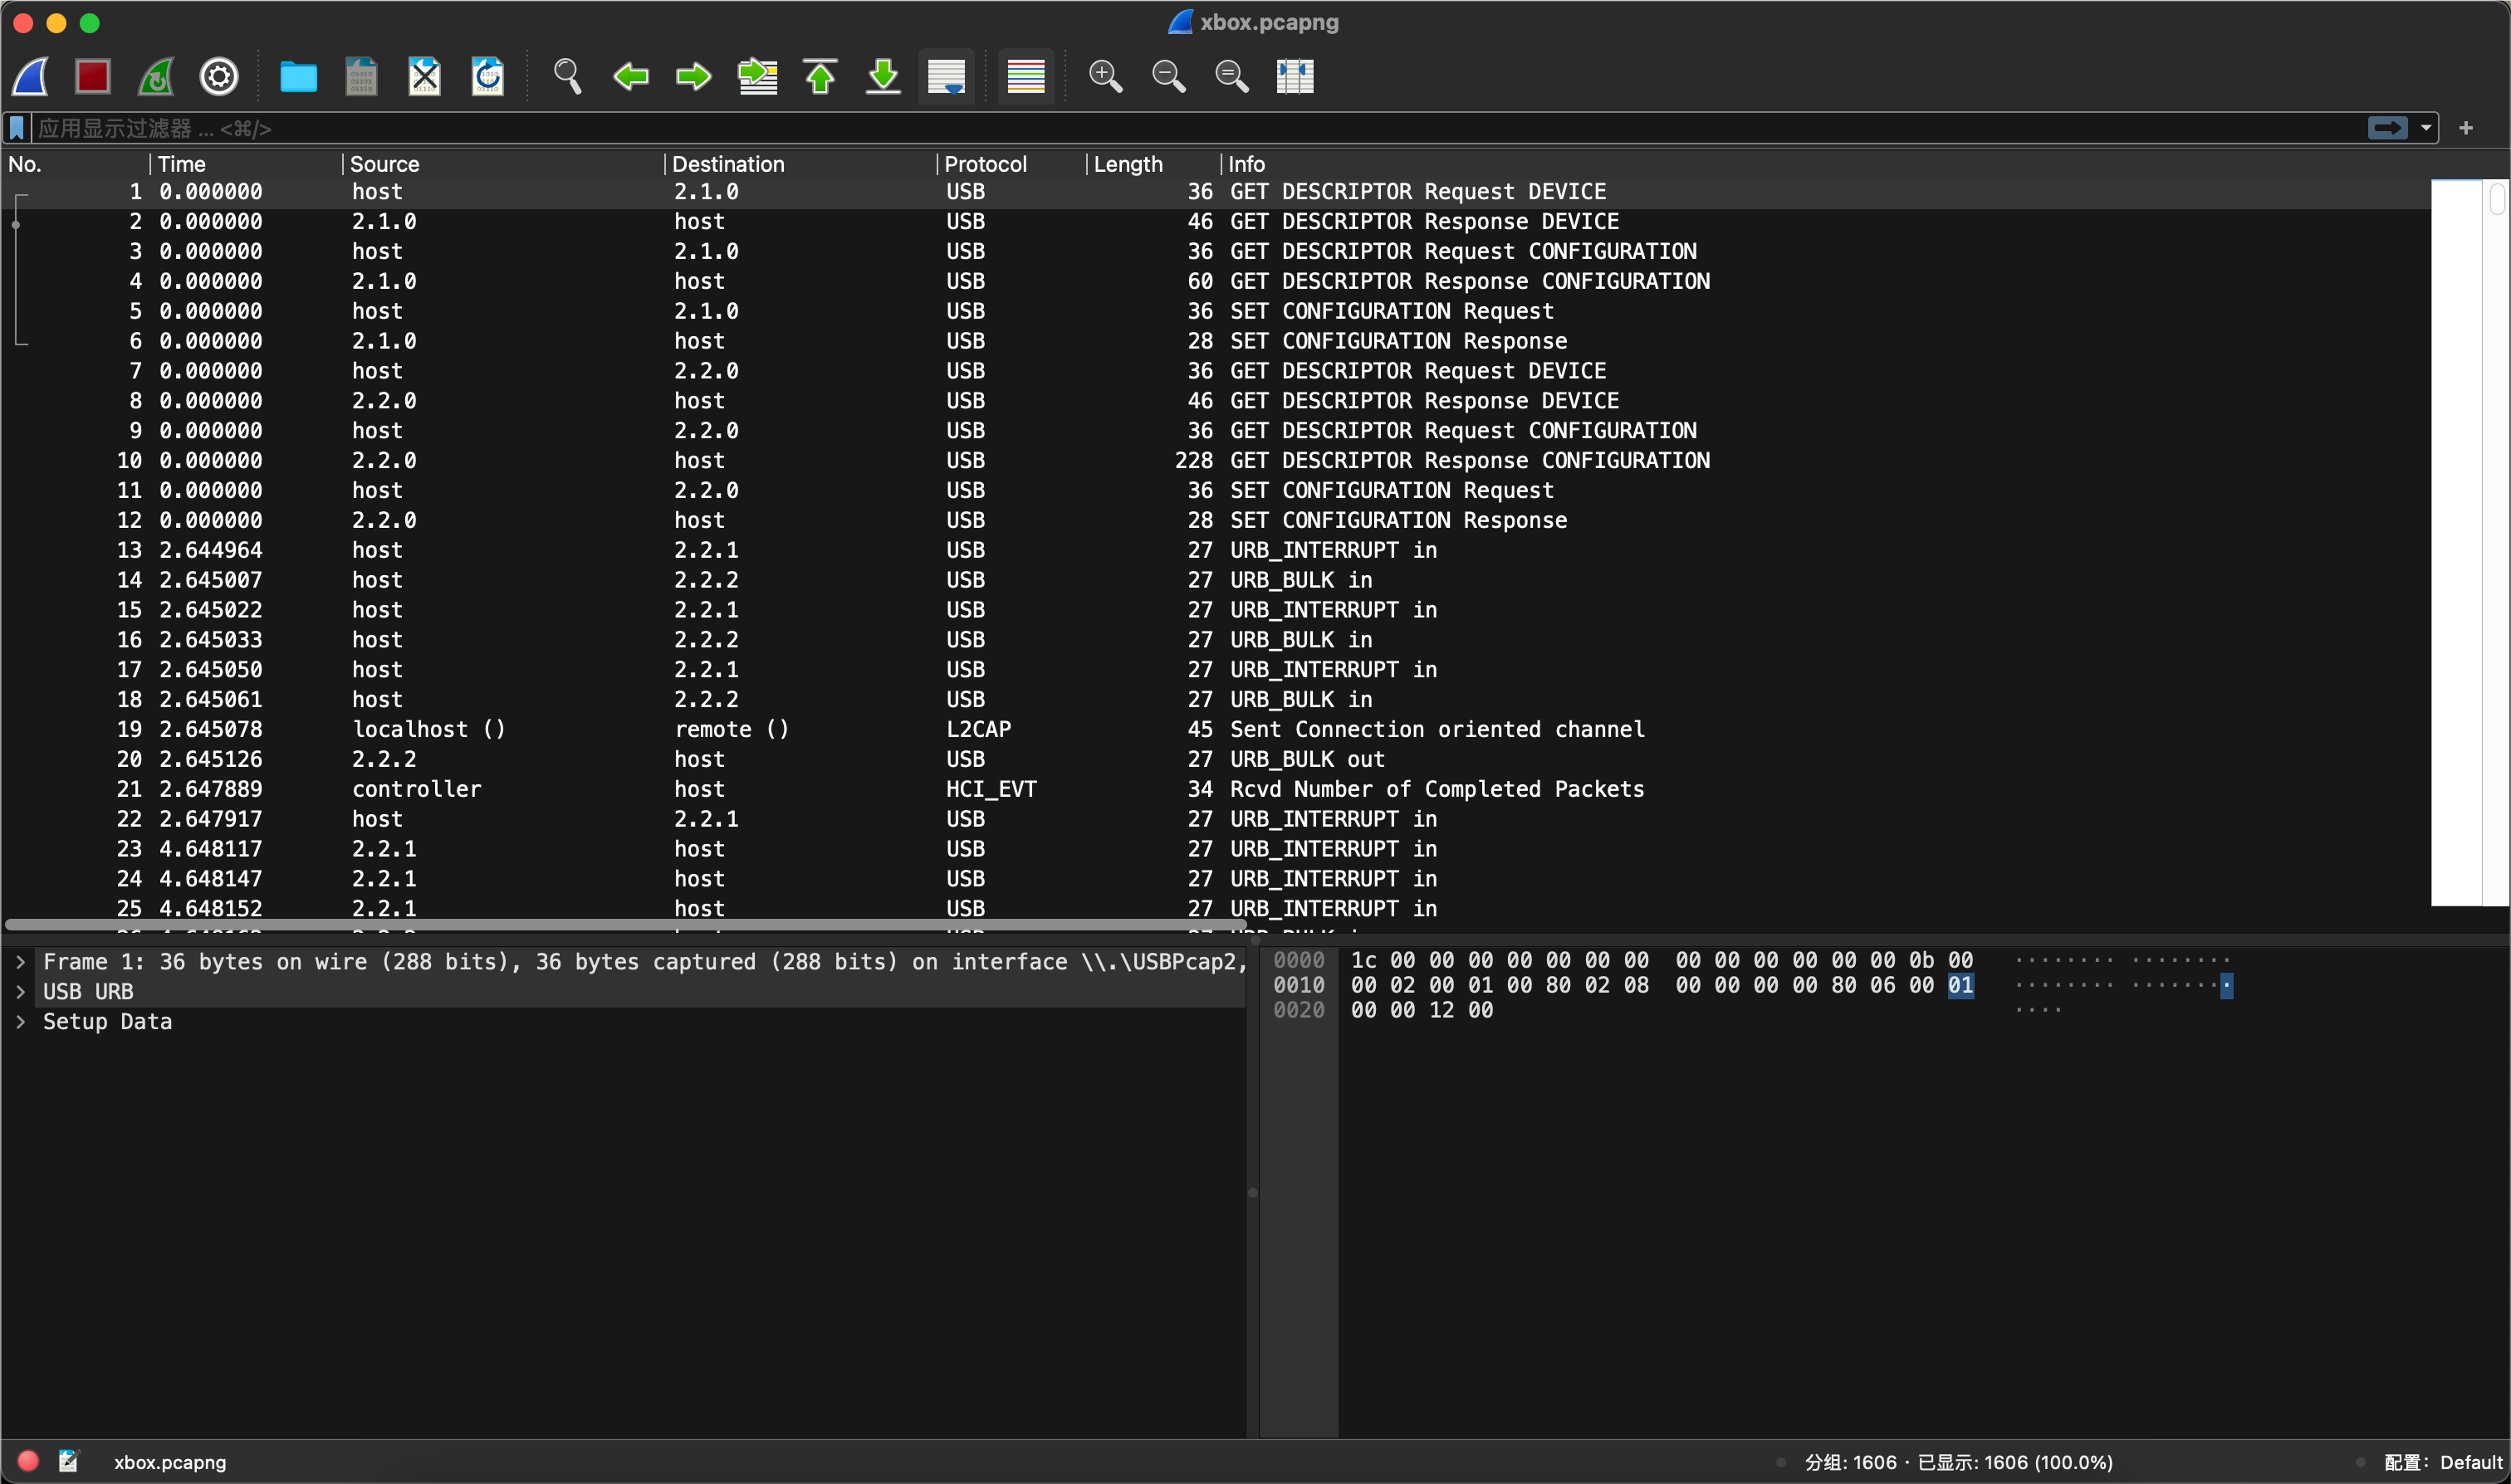Screen dimensions: 2511x1484
Task: Open the filter bookmark icon
Action: (17, 128)
